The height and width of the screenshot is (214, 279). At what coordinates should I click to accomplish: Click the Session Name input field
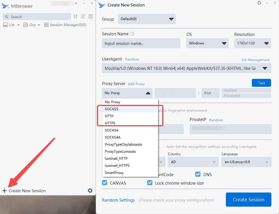pos(141,44)
